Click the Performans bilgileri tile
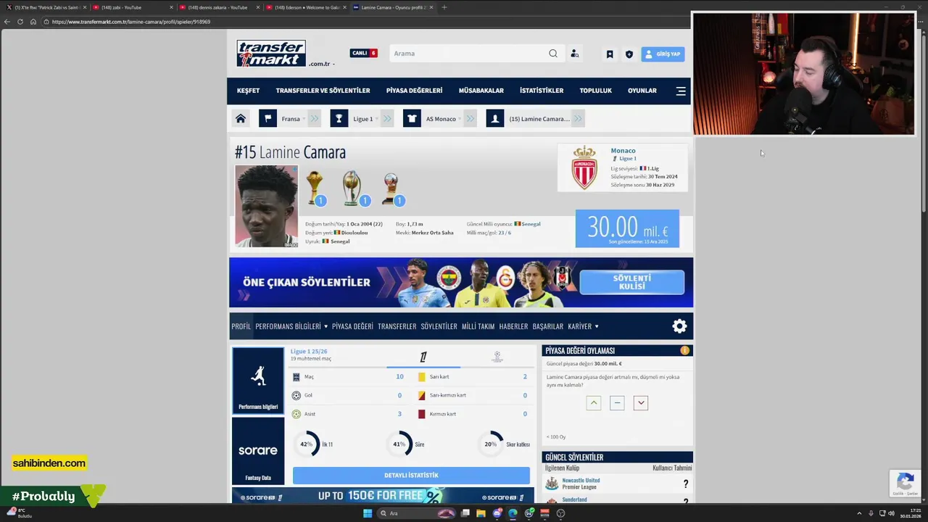This screenshot has height=522, width=928. pos(258,381)
